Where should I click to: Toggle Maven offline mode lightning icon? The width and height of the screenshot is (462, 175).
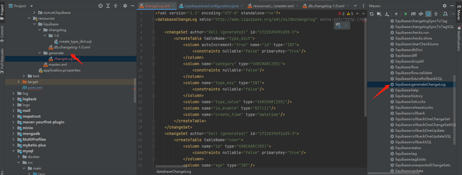428,14
